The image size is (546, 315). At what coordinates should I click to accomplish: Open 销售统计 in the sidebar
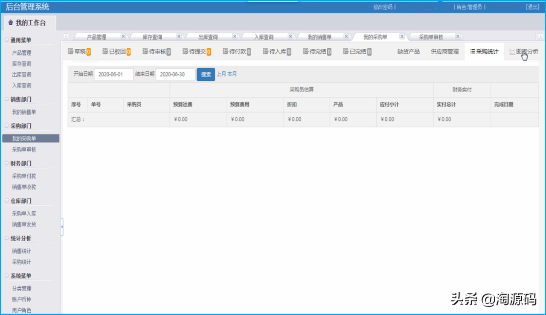[22, 251]
